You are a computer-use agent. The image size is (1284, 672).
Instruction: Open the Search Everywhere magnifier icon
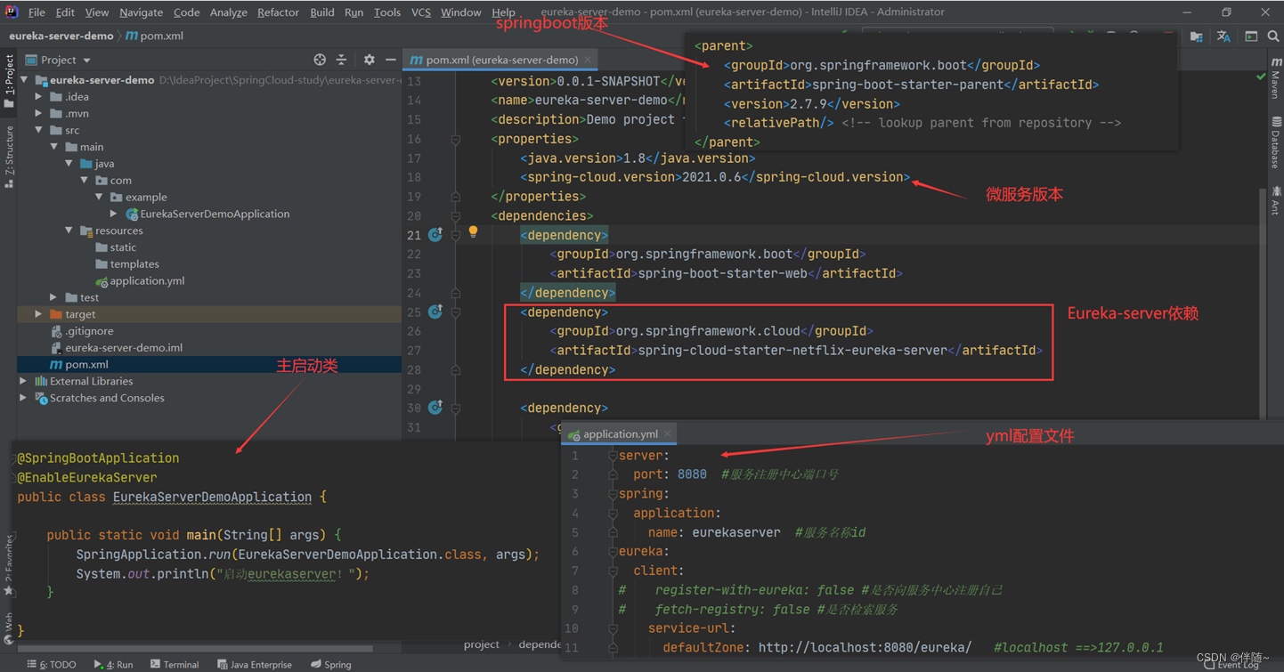(x=1273, y=36)
